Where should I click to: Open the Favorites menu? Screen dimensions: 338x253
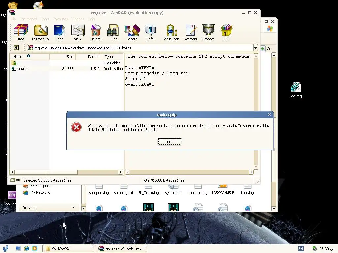(60, 19)
